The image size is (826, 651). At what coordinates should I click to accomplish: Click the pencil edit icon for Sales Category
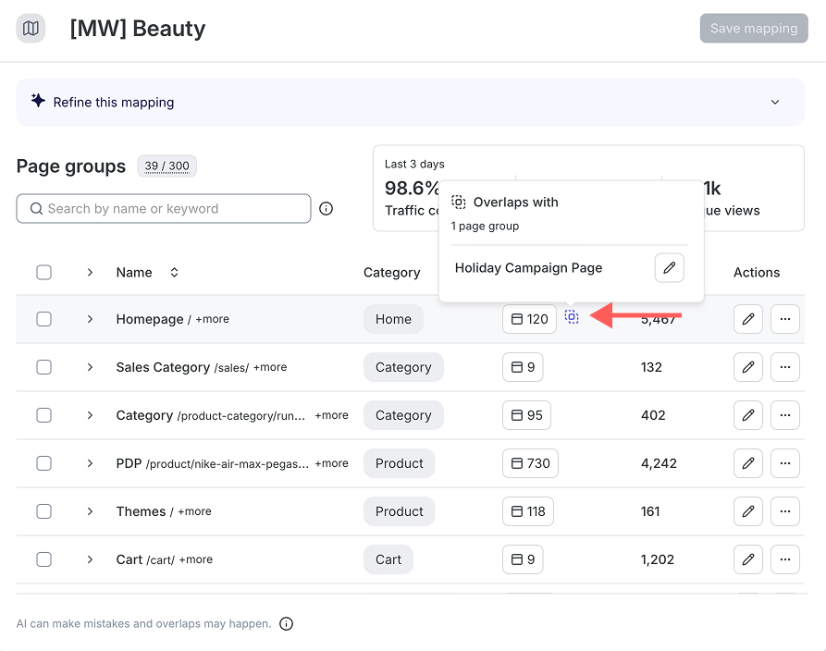pyautogui.click(x=748, y=366)
